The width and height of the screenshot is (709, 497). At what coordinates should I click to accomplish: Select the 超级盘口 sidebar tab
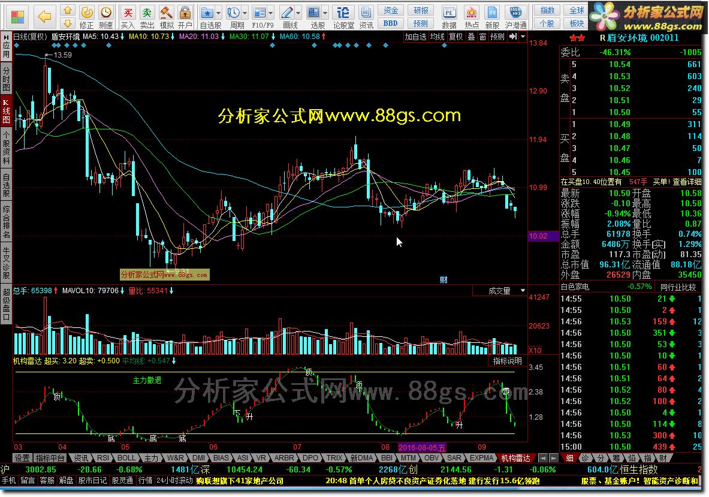click(x=7, y=304)
